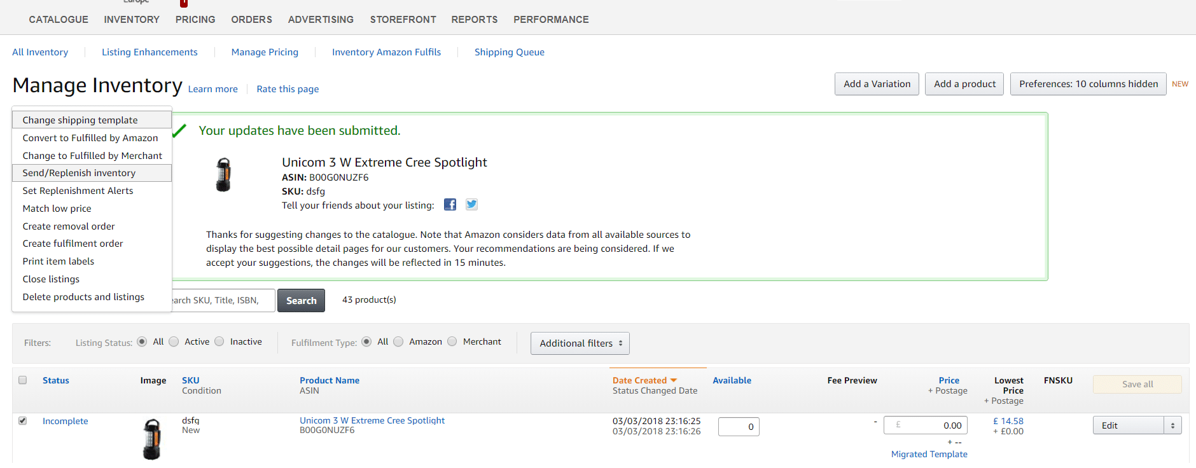Go to Inventory Amazon Fulfils tab
Image resolution: width=1196 pixels, height=468 pixels.
coord(386,52)
